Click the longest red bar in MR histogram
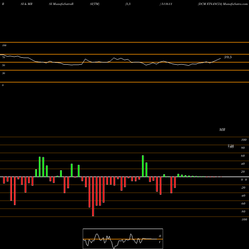249x249 pixels. point(93,196)
